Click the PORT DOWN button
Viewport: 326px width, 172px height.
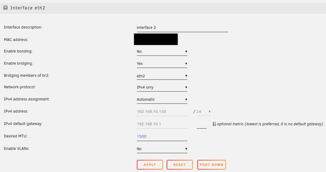click(x=212, y=165)
